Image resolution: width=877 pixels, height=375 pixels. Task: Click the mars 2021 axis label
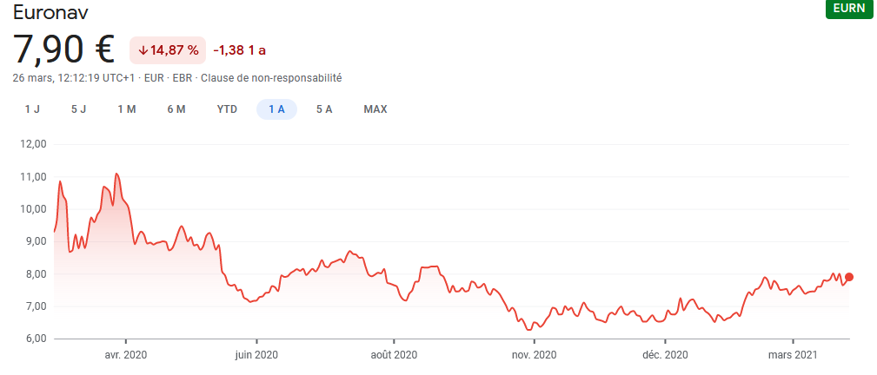794,354
